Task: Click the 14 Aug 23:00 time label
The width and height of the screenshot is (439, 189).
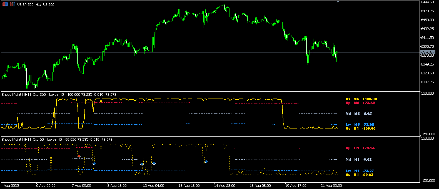Action: click(x=225, y=186)
